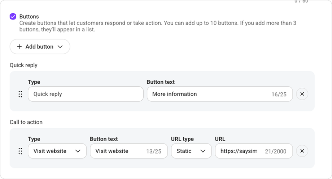Click the 13/25 character counter
The width and height of the screenshot is (332, 179).
(154, 151)
